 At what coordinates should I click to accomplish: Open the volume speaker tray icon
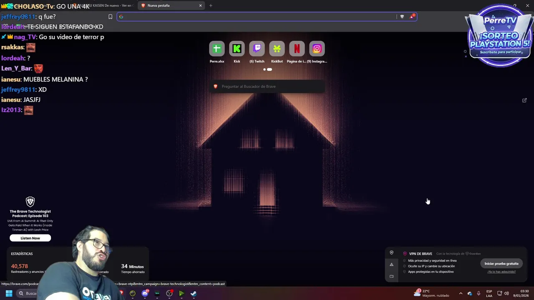507,293
